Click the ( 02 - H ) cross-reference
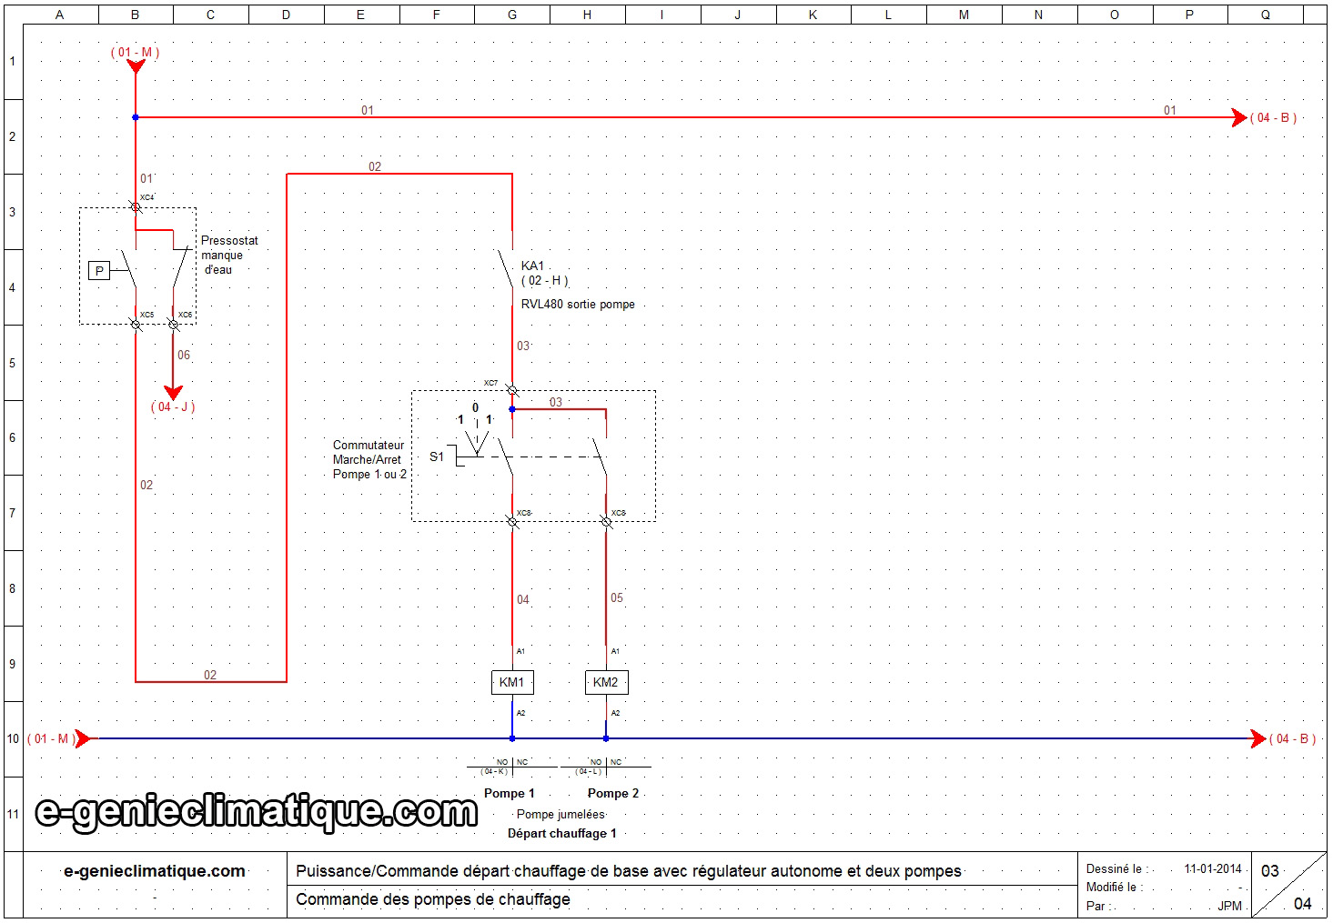Screen dimensions: 1333x923 [x=545, y=281]
